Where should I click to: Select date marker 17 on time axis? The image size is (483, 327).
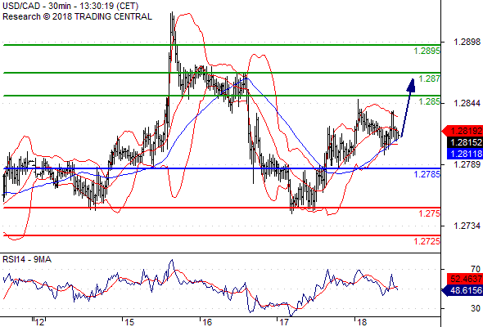(x=284, y=322)
